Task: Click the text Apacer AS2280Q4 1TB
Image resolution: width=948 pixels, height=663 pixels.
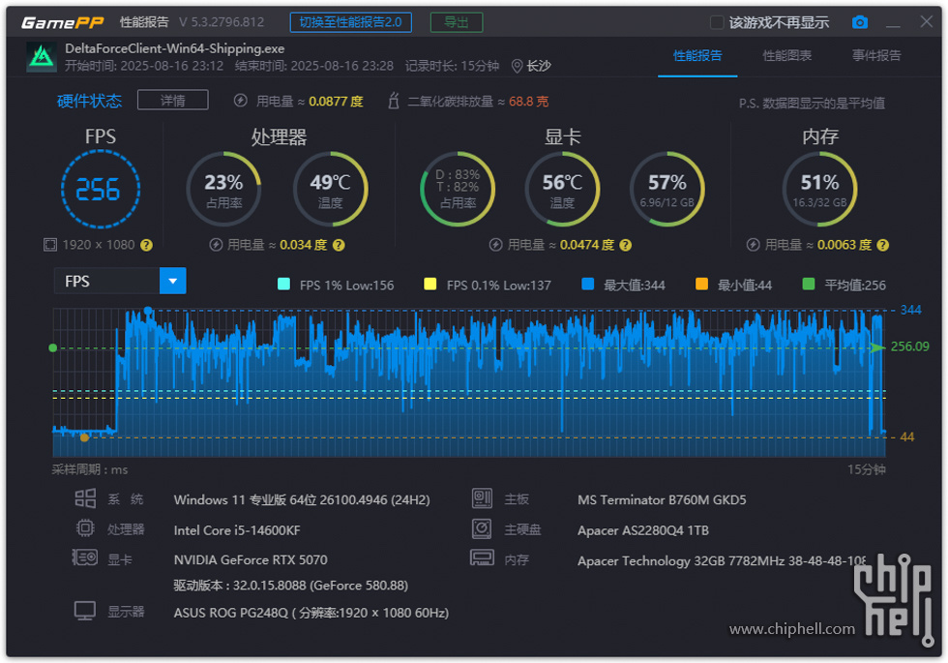Action: click(x=642, y=530)
